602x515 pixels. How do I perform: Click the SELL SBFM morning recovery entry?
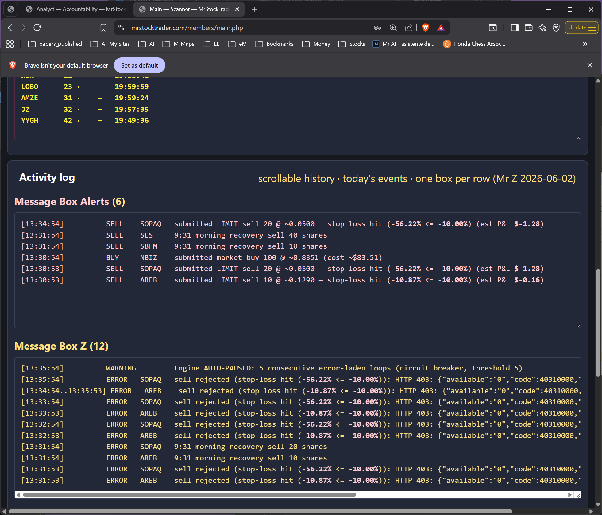[174, 246]
